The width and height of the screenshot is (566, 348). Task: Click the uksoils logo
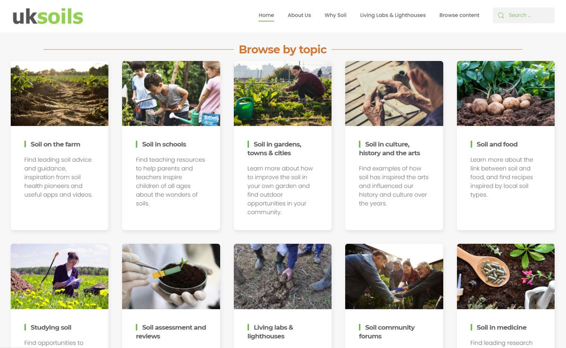48,17
